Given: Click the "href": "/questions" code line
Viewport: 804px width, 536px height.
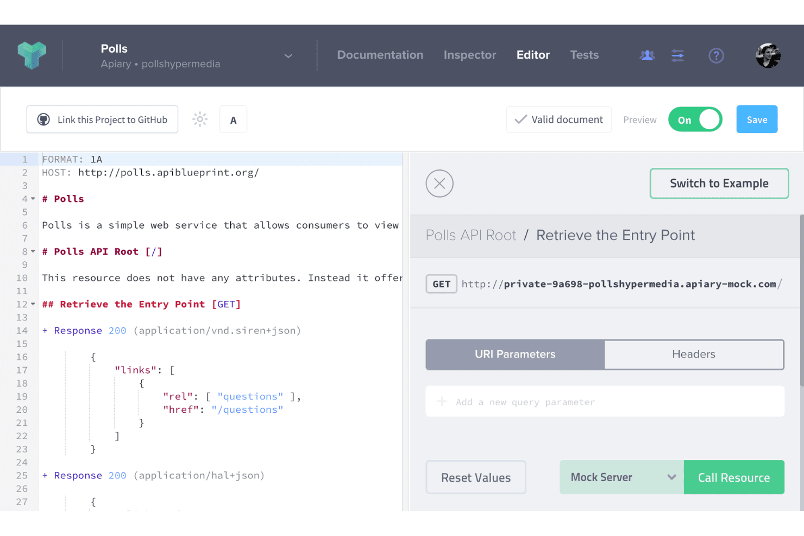Looking at the screenshot, I should [x=223, y=409].
